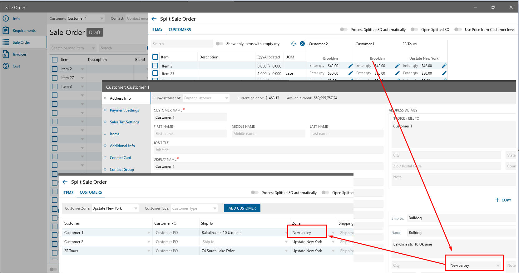The height and width of the screenshot is (273, 519).
Task: Click the plus COPY address button
Action: 503,200
